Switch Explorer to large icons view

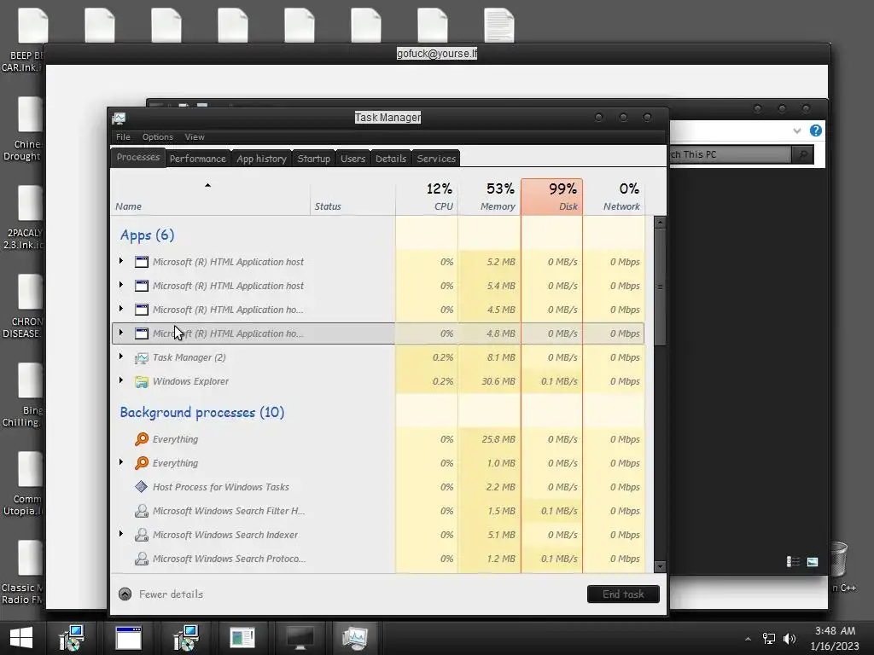[813, 561]
